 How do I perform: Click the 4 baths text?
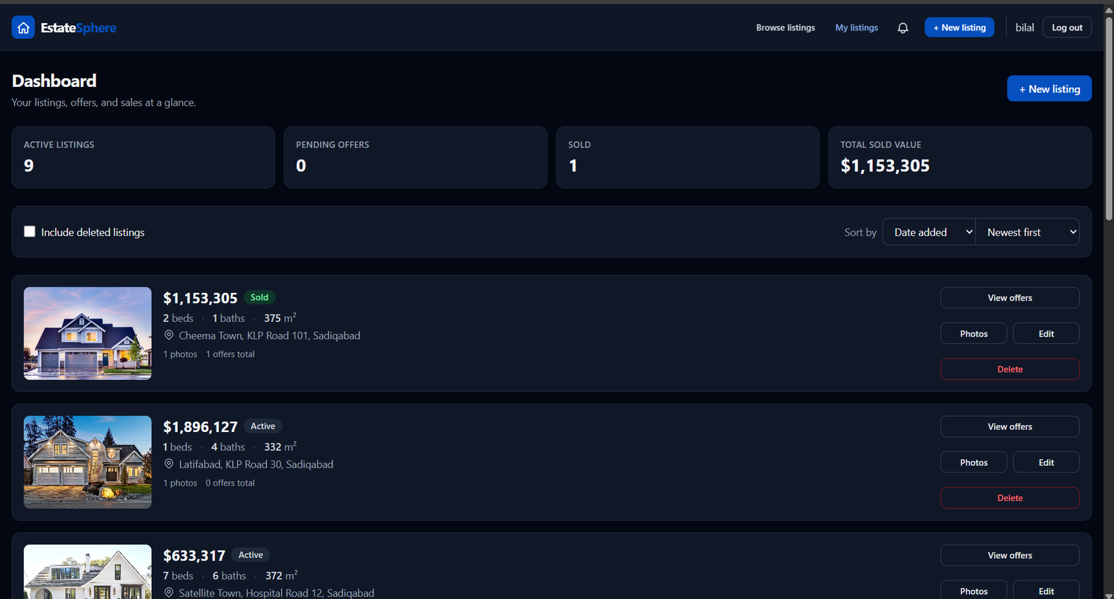(x=228, y=447)
